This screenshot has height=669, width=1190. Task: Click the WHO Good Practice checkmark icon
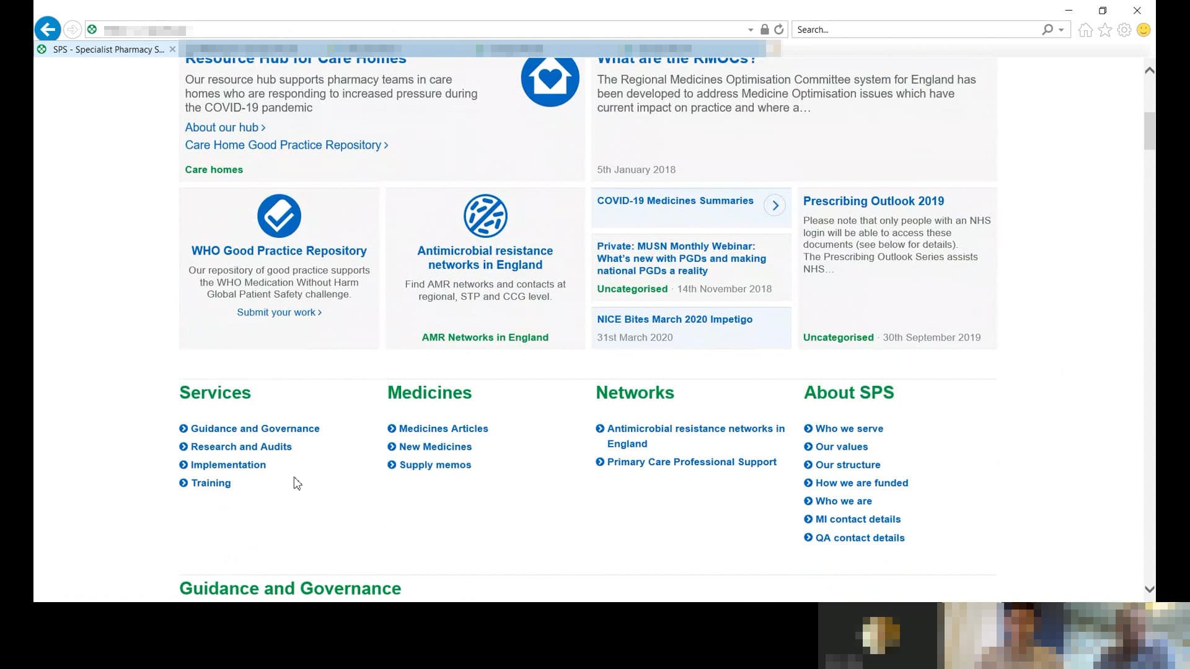279,216
